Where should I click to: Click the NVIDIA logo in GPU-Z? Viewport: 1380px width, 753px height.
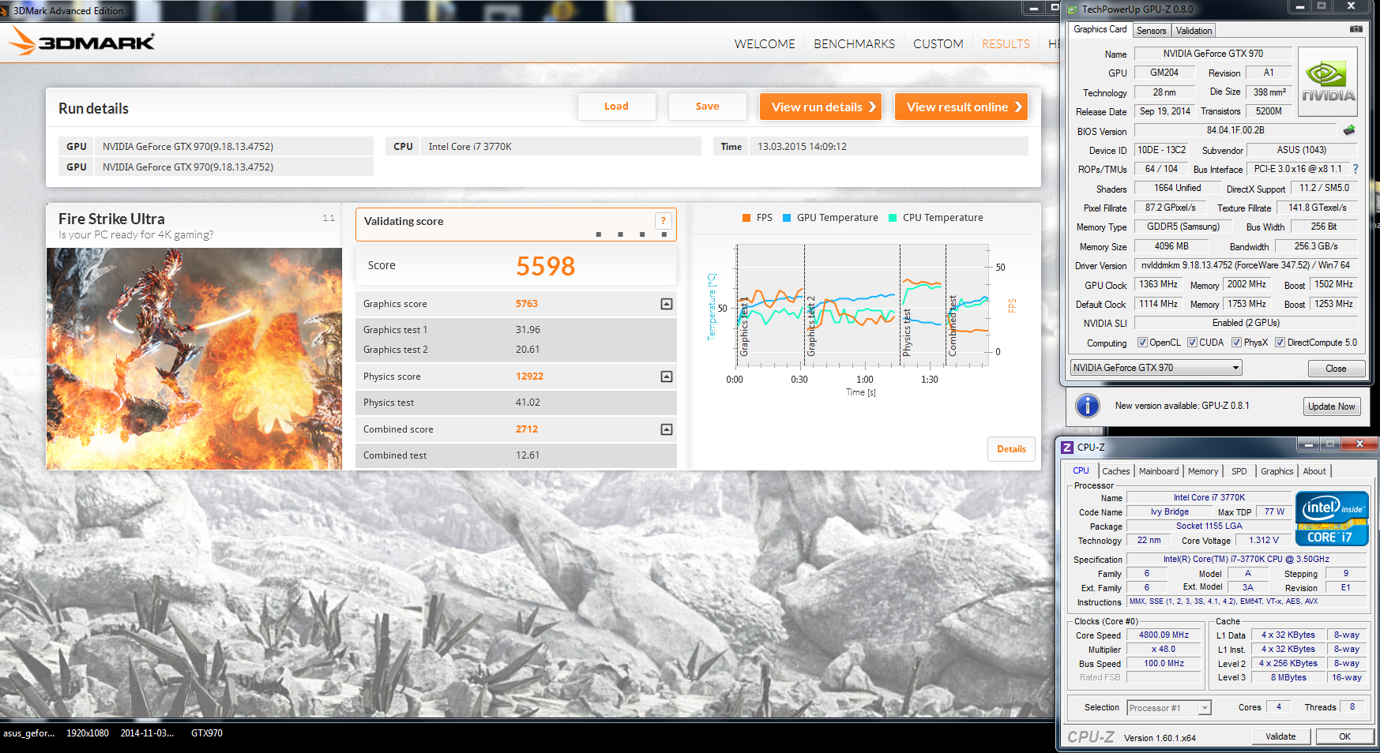[1328, 81]
